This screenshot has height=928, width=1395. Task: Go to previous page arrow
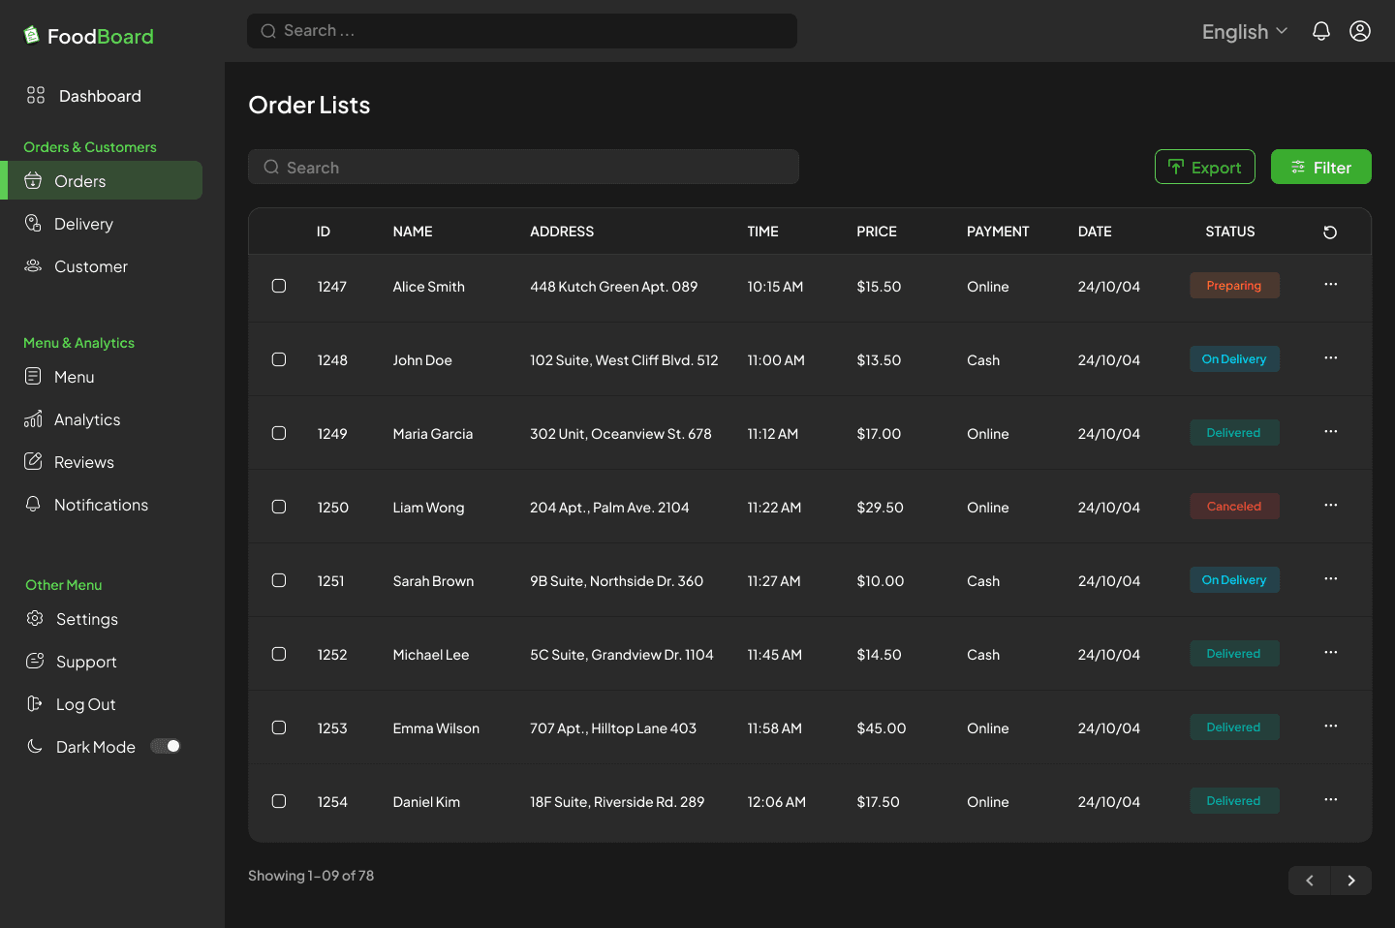tap(1310, 881)
